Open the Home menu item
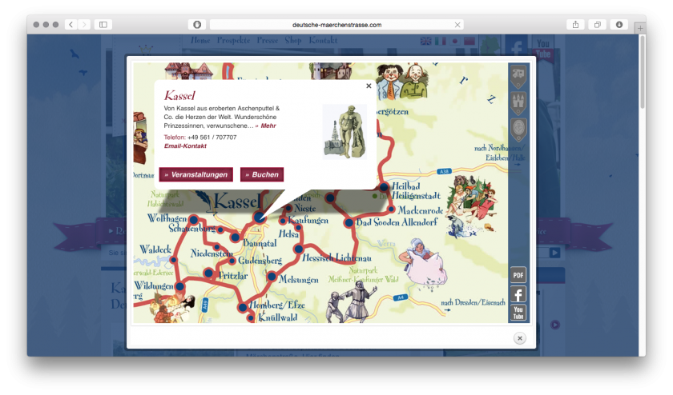The width and height of the screenshot is (673, 395). (200, 40)
